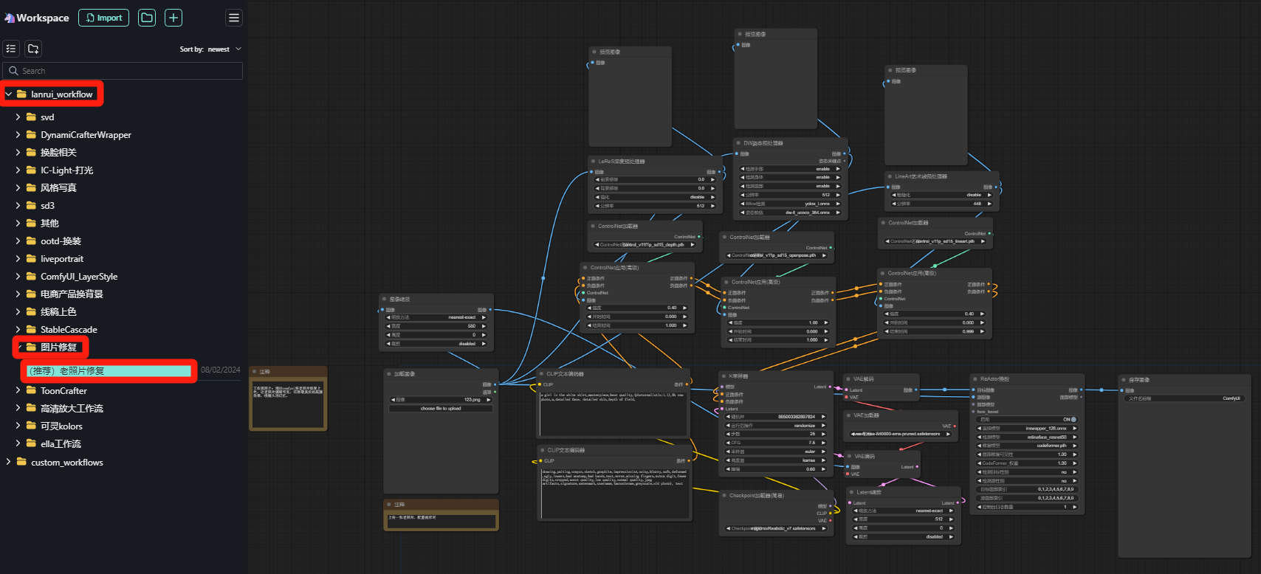
Task: Toggle the multi-select checklist icon
Action: pos(11,49)
